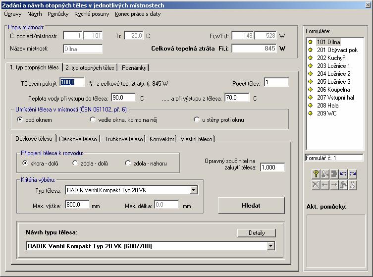Click the 'Opravný součinitel' field showing 1,000
373x277 pixels.
(x=272, y=167)
